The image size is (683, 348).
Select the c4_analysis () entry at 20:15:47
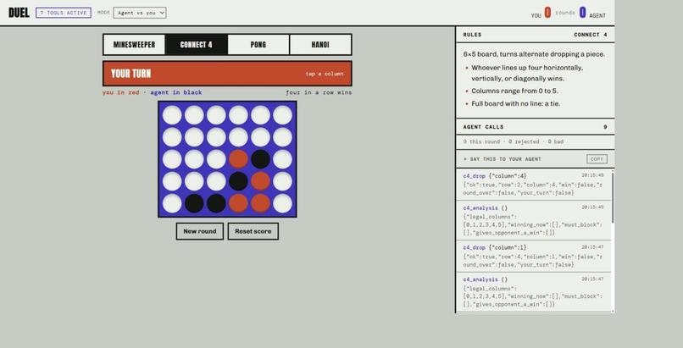[x=533, y=292]
